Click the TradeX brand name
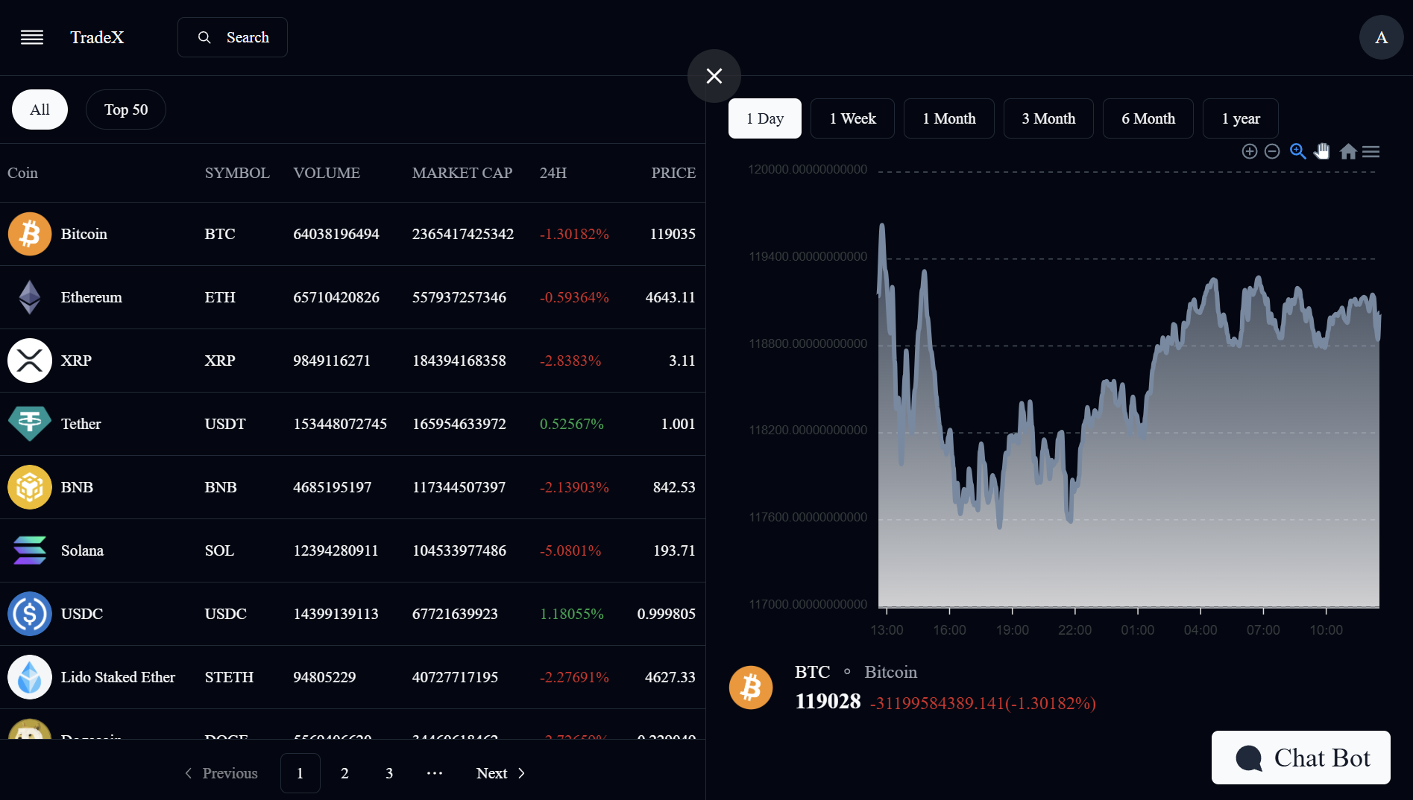 pos(97,37)
